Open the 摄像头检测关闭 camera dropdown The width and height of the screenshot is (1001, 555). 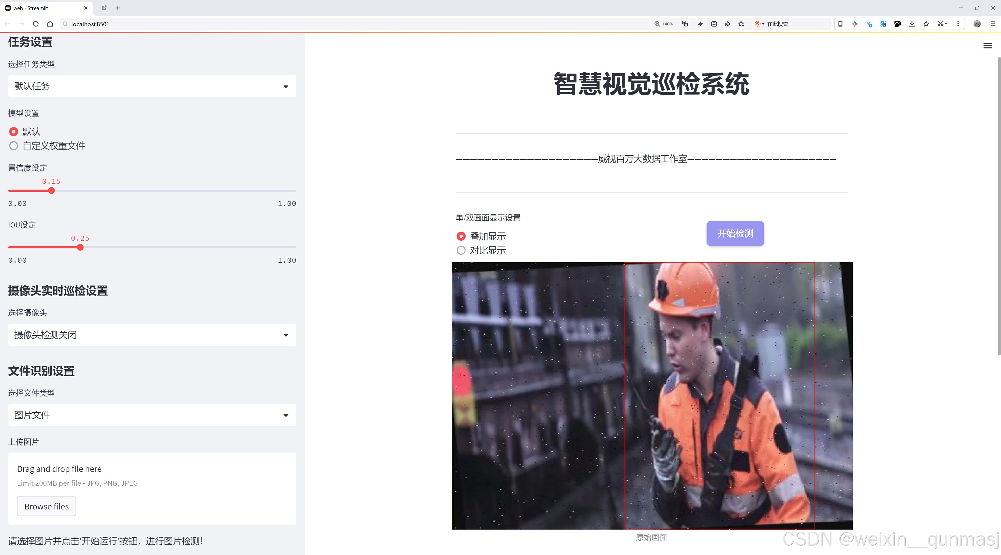pos(152,335)
